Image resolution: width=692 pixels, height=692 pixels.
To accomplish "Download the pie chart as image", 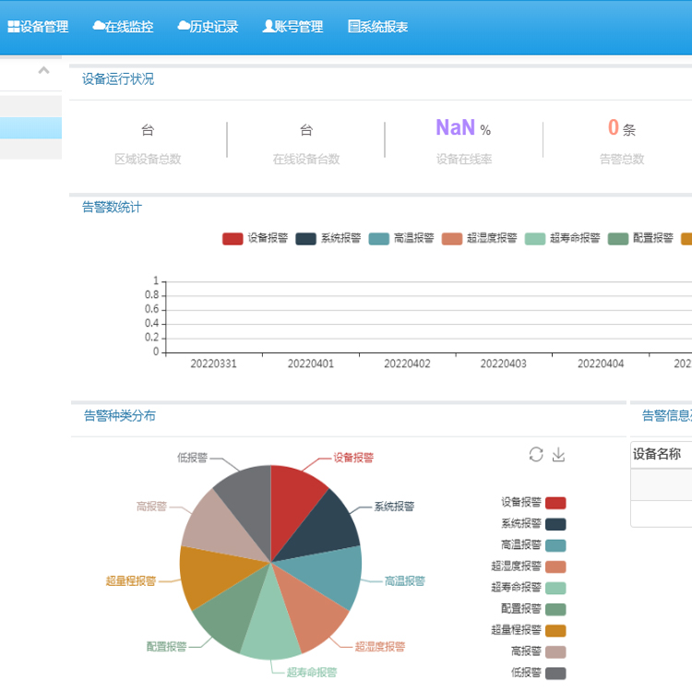I will point(558,454).
